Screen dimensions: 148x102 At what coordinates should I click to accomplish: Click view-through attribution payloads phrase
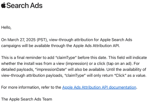point(32,76)
